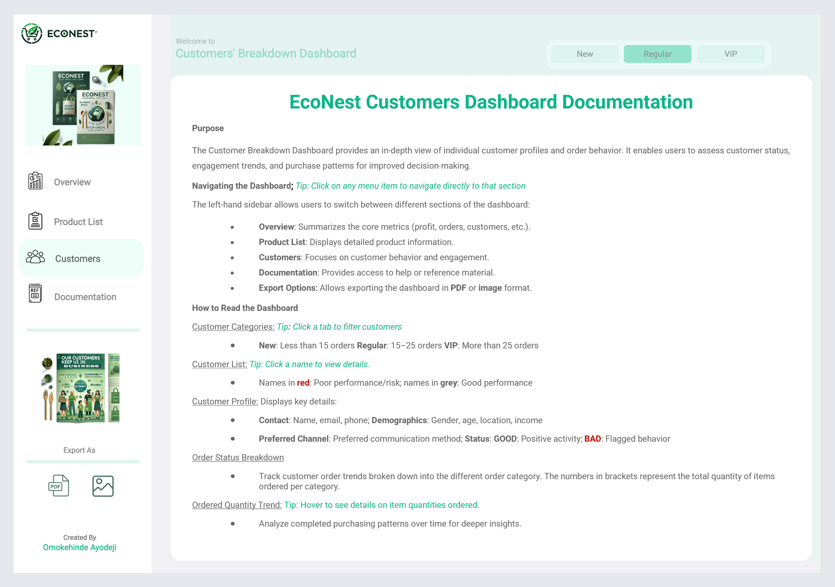Export the dashboard as image
835x587 pixels.
[x=103, y=486]
